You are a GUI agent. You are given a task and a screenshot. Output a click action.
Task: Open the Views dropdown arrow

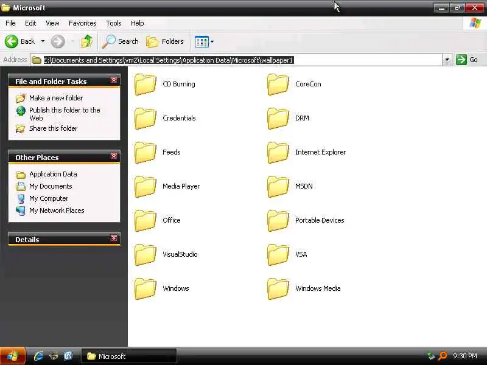point(212,41)
